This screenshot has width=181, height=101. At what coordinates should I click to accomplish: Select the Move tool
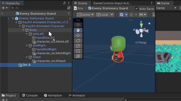point(78,36)
